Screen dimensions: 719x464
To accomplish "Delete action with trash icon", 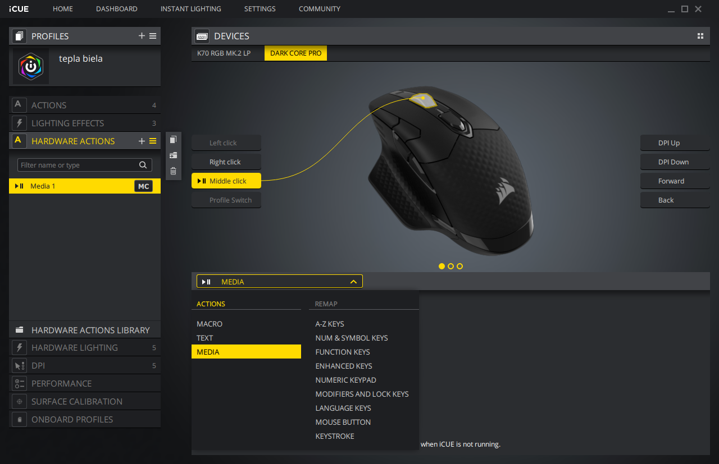I will 173,171.
